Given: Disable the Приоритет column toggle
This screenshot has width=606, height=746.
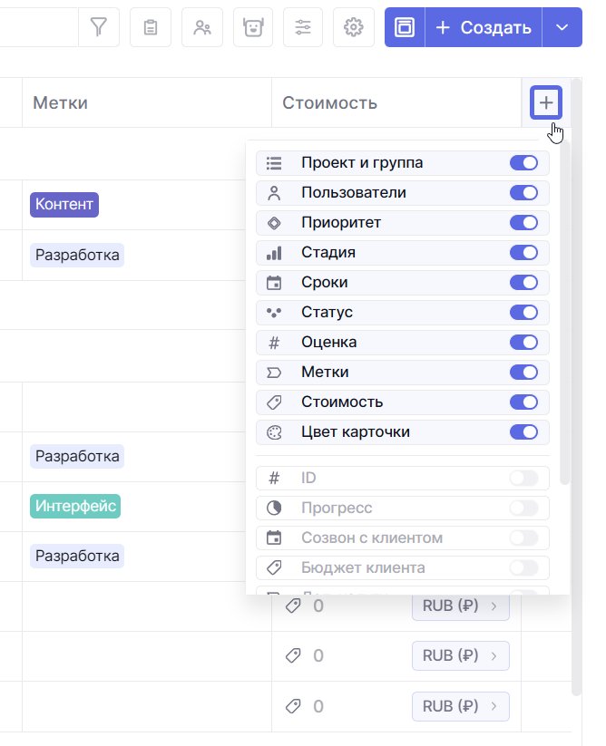Looking at the screenshot, I should (x=523, y=223).
